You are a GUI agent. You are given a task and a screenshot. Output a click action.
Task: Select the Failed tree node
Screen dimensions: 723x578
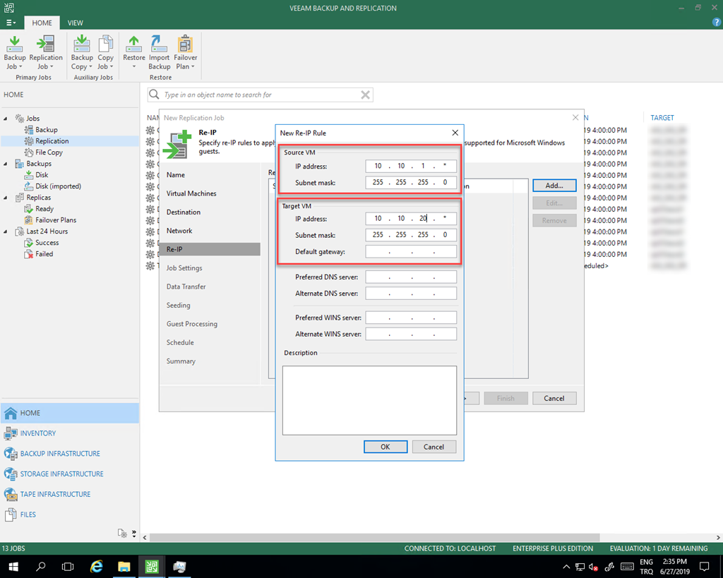click(x=44, y=254)
